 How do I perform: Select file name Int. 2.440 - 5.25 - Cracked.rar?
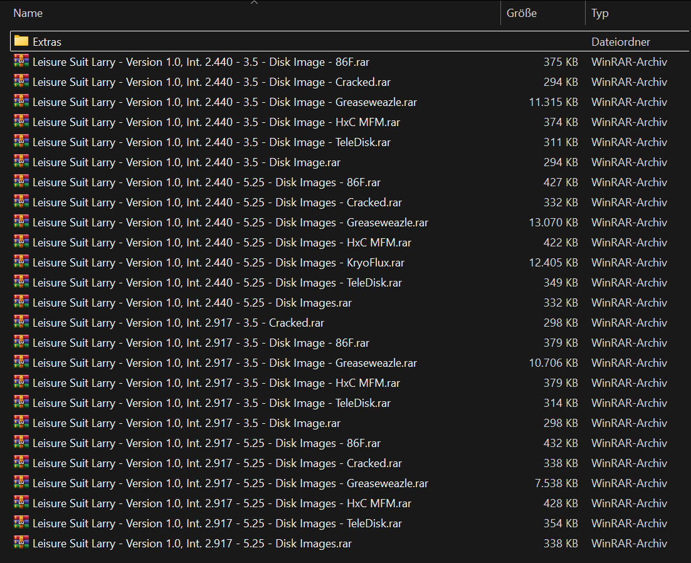click(217, 203)
